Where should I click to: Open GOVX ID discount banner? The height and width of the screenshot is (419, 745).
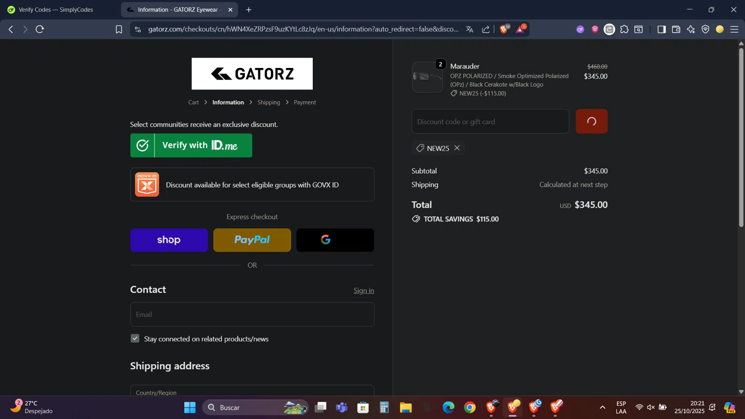252,185
